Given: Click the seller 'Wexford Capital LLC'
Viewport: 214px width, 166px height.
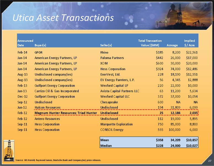Looking at the screenshot, I should (115, 97).
